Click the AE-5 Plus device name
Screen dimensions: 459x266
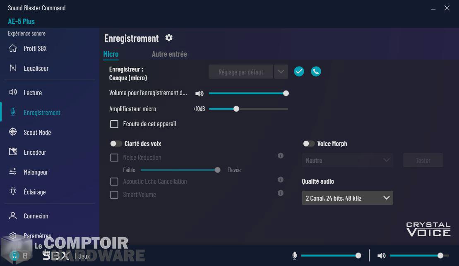(x=22, y=22)
